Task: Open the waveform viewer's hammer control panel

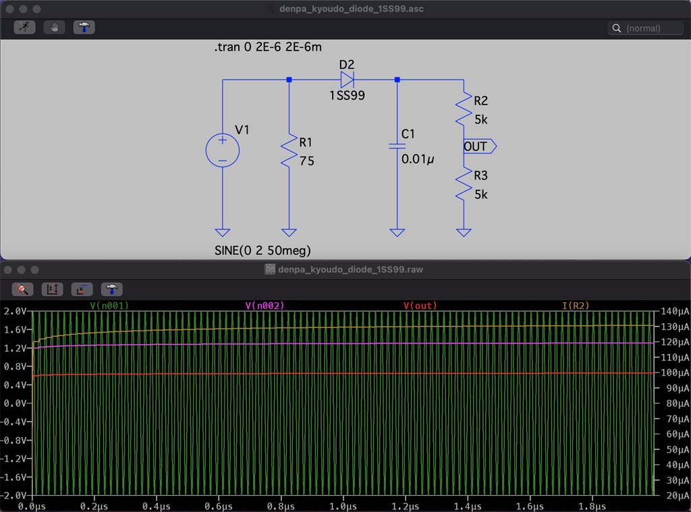Action: point(111,289)
